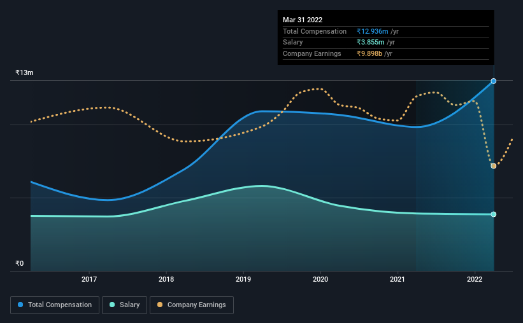Click the ₹0 y-axis label
The image size is (523, 323).
tap(20, 263)
